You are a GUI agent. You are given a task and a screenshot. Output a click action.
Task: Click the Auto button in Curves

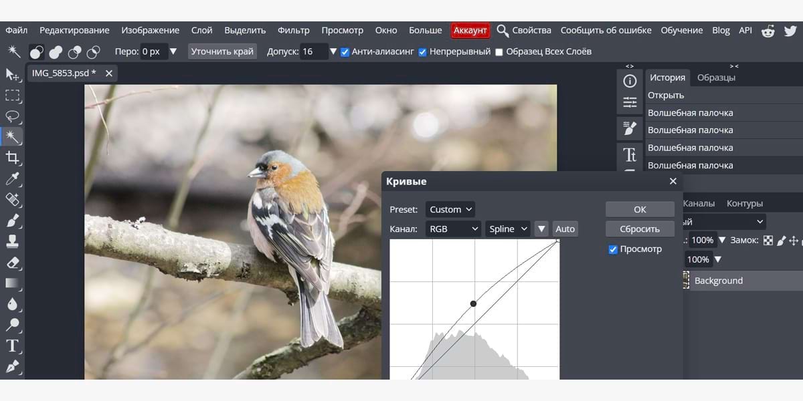click(x=565, y=229)
